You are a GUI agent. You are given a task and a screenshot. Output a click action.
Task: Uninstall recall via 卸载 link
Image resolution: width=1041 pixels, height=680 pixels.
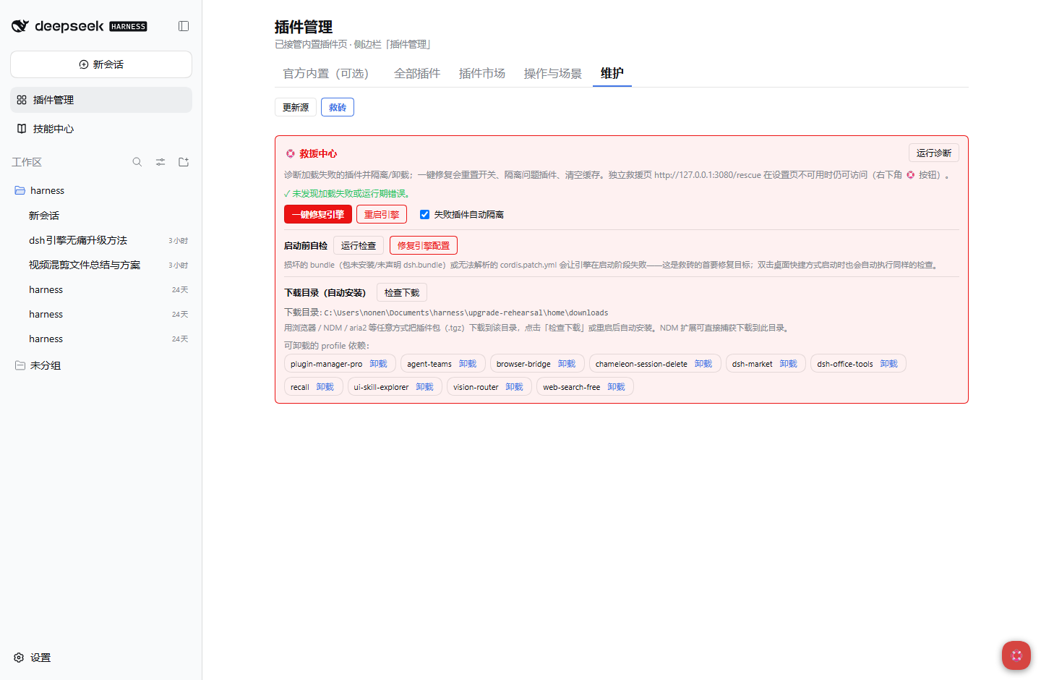(x=325, y=387)
